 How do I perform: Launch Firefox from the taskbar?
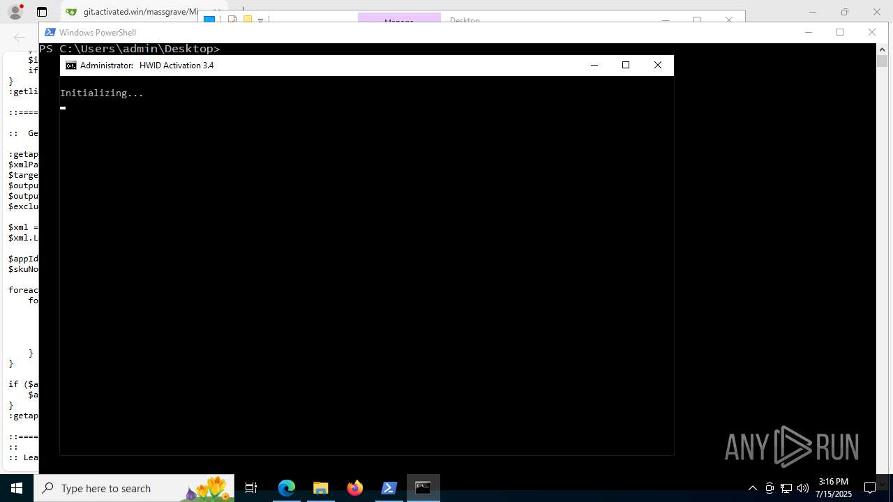pos(354,488)
